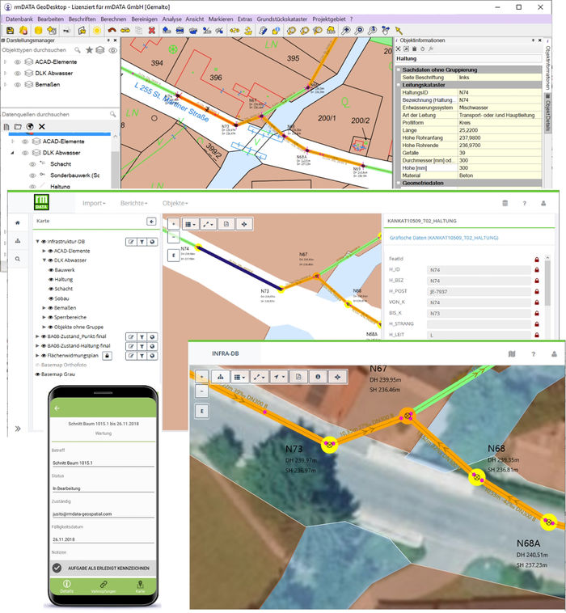Collapse DLK Abwasser node in web tree
566x613 pixels.
[44, 260]
